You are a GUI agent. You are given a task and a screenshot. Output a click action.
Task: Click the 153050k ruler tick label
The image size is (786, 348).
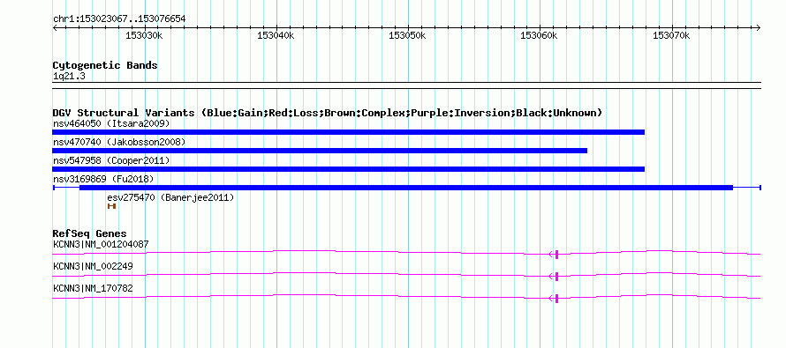tap(408, 36)
